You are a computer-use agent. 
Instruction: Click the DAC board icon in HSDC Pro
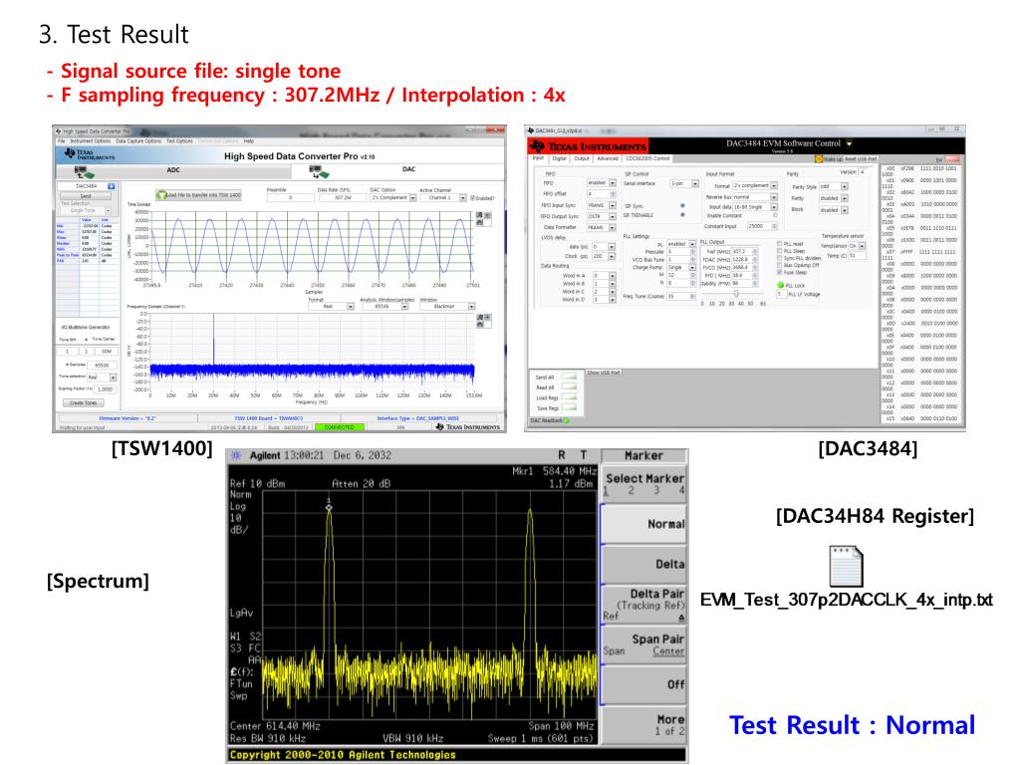click(319, 172)
